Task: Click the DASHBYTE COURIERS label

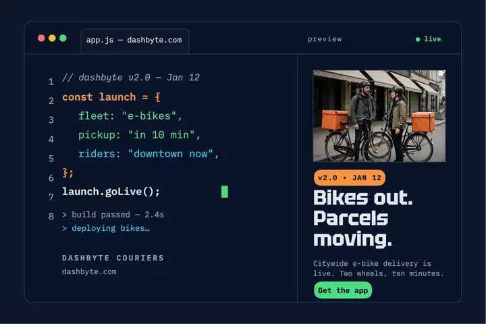Action: coord(113,258)
